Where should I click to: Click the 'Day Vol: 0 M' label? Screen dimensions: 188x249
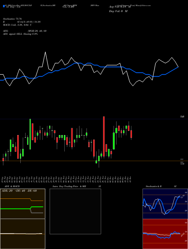click(x=118, y=11)
